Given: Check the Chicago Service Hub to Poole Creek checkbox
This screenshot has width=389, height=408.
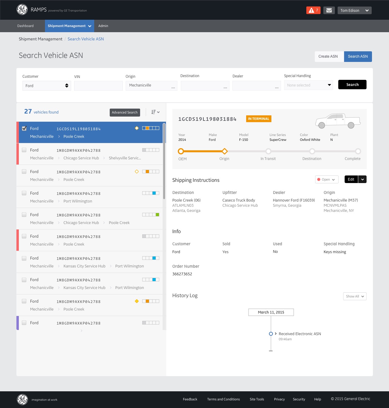Looking at the screenshot, I should tap(24, 215).
